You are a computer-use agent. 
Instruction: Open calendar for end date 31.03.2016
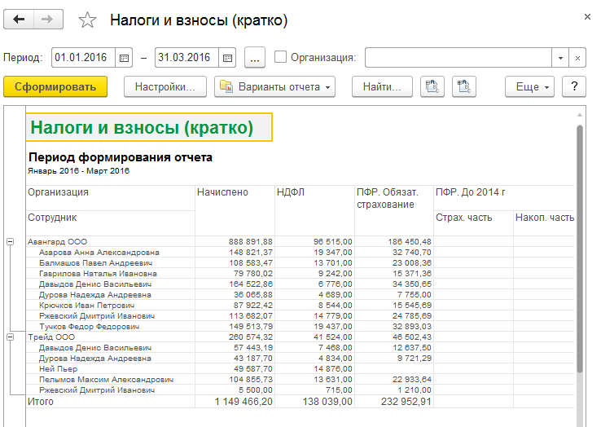coord(227,58)
